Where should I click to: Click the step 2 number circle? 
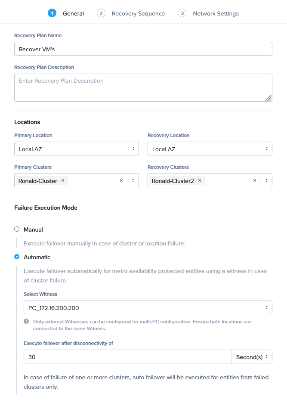[x=101, y=13]
